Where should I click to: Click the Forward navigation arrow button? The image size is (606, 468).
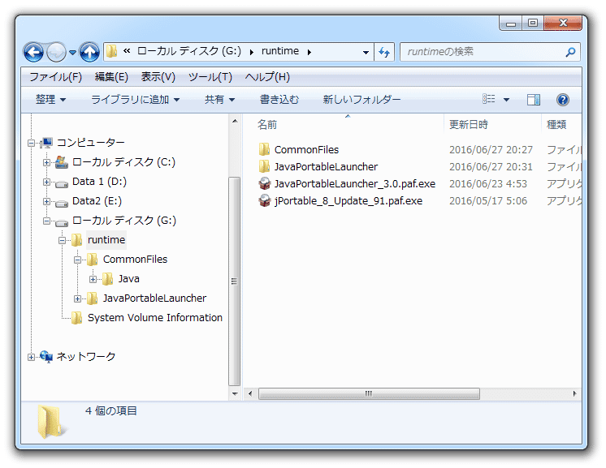coord(56,52)
